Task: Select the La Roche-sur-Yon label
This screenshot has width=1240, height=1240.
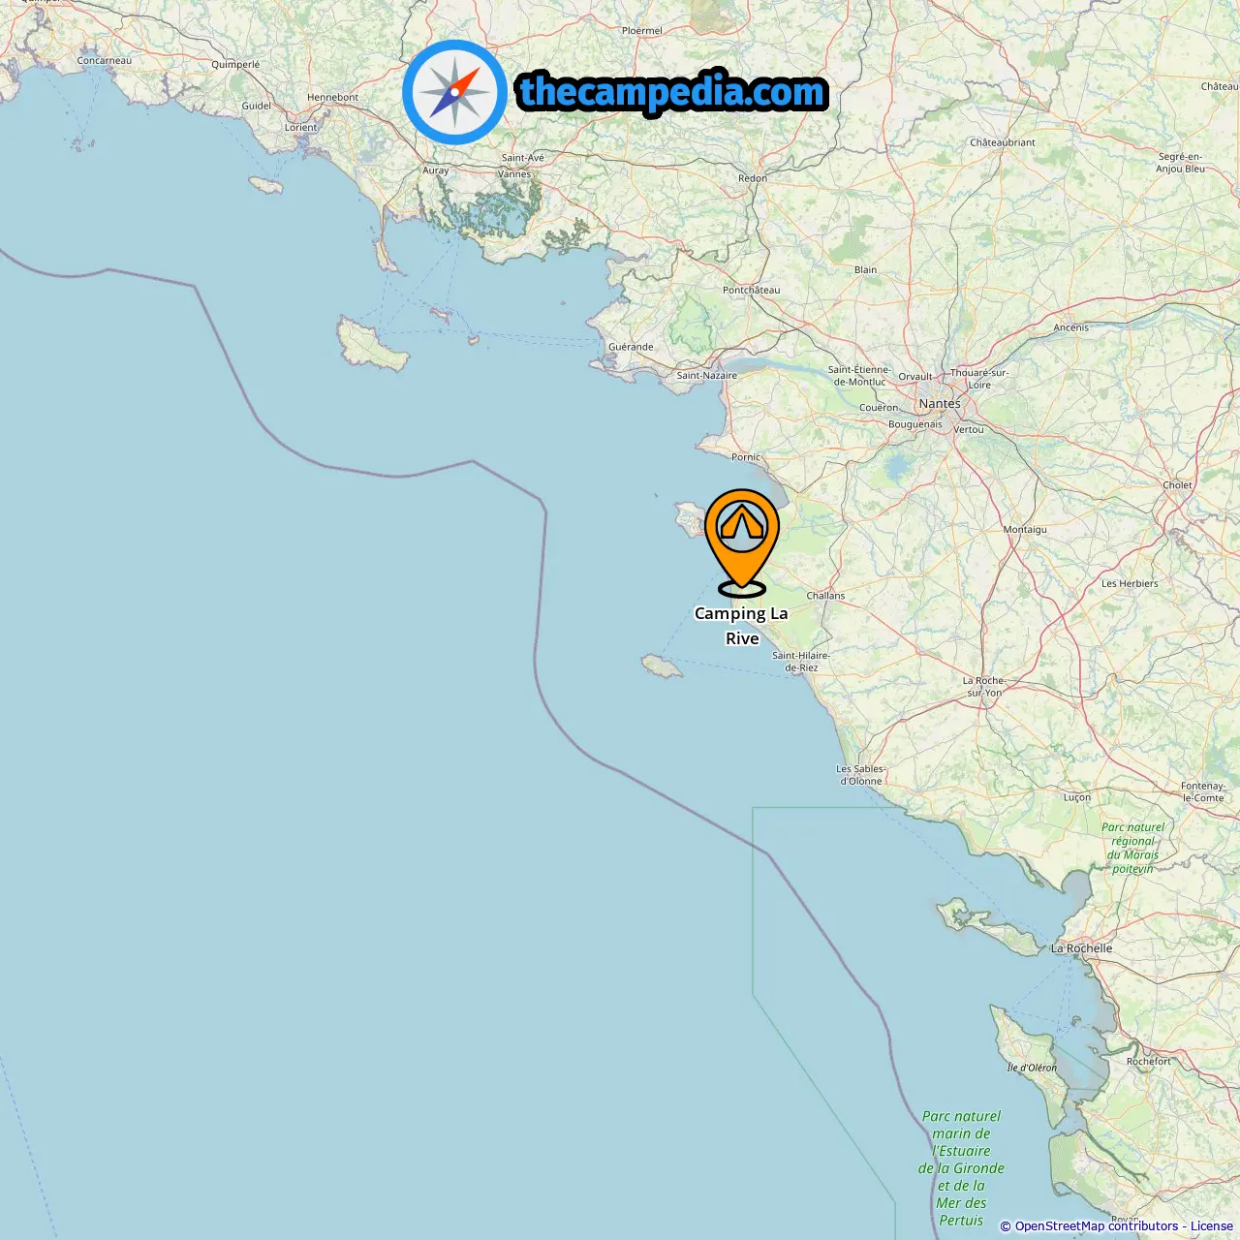Action: (984, 687)
